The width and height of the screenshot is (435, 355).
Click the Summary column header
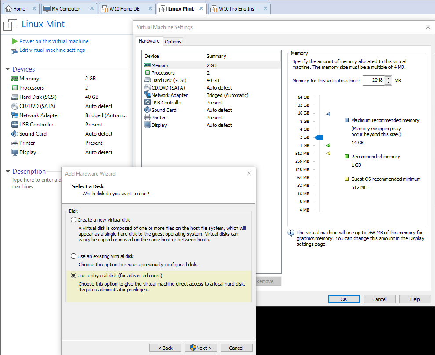click(242, 56)
